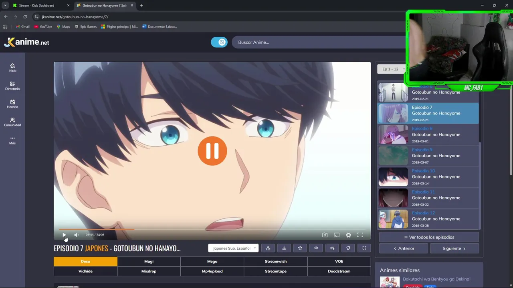Viewport: 513px width, 288px height.
Task: Click the orange pause overlay button
Action: pos(212,151)
